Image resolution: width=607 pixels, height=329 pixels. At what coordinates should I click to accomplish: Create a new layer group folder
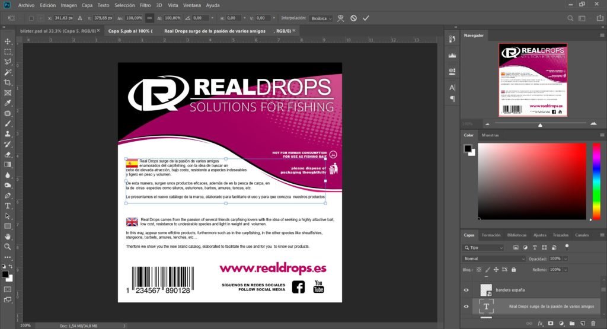pyautogui.click(x=572, y=324)
